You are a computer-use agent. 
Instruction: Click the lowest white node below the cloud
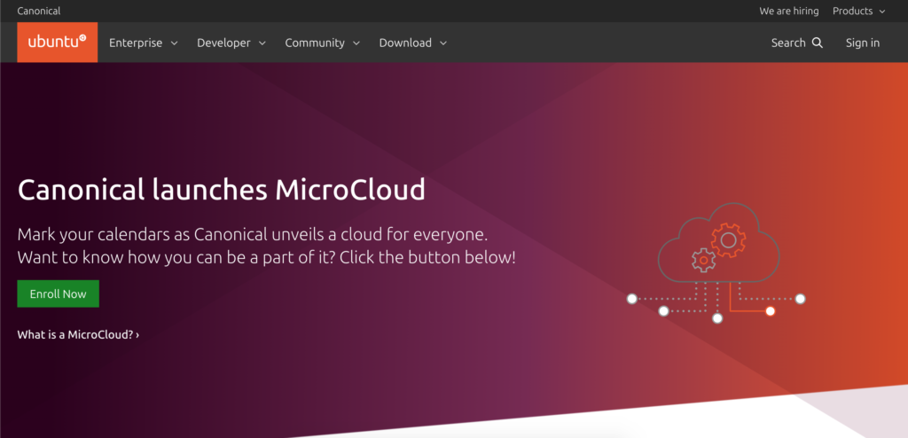click(717, 317)
